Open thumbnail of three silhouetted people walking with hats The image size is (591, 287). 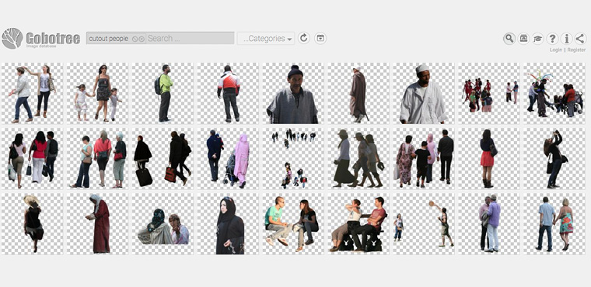click(358, 158)
